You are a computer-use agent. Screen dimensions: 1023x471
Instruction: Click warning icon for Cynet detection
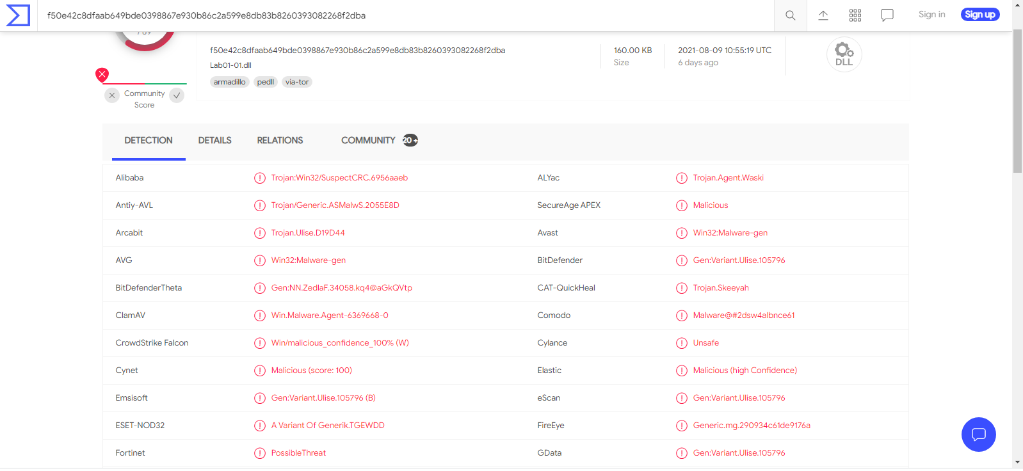260,371
